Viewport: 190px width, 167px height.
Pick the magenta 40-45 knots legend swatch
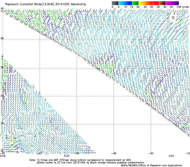168,3
